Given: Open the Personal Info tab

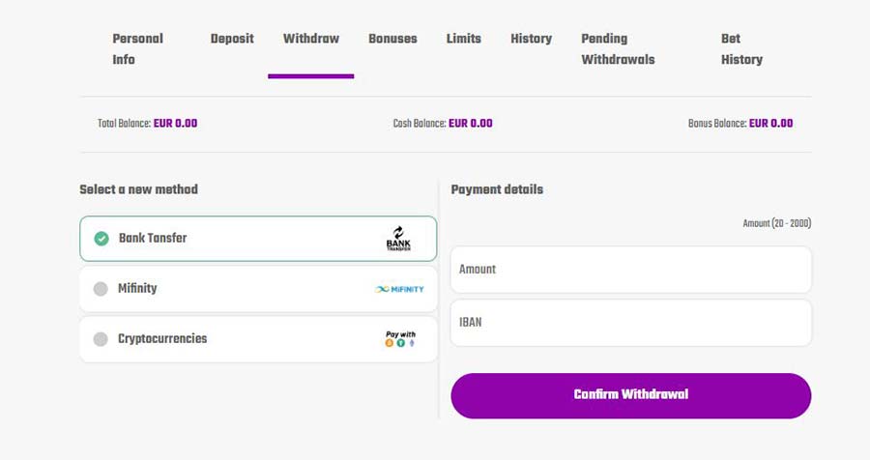Looking at the screenshot, I should pyautogui.click(x=137, y=49).
